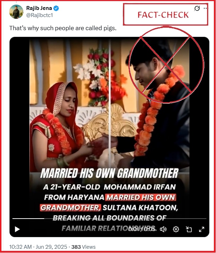Click the video progress bar
The image size is (216, 253).
[109, 219]
